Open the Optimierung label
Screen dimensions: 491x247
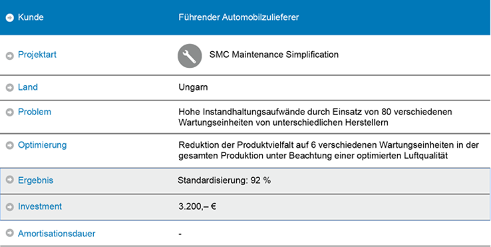(43, 145)
